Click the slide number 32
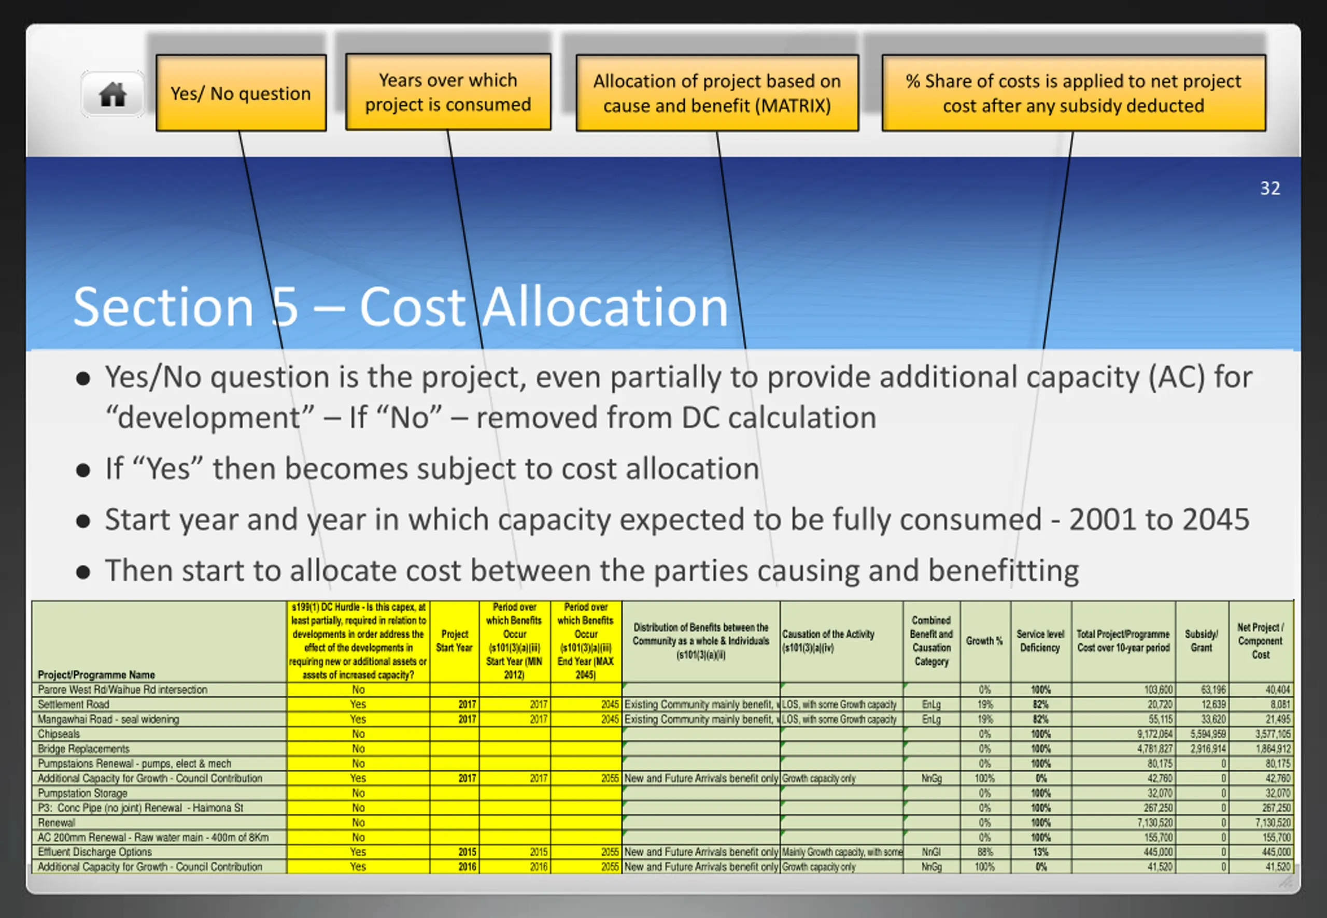1327x918 pixels. coord(1269,188)
